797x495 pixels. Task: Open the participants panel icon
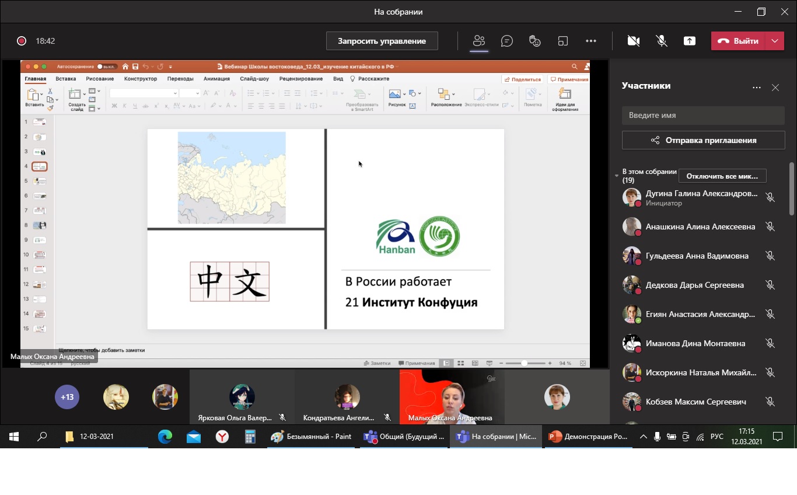click(x=479, y=41)
